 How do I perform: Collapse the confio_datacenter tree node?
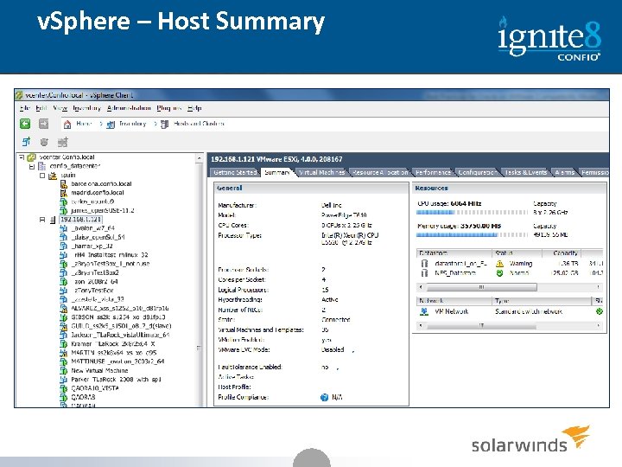point(32,166)
